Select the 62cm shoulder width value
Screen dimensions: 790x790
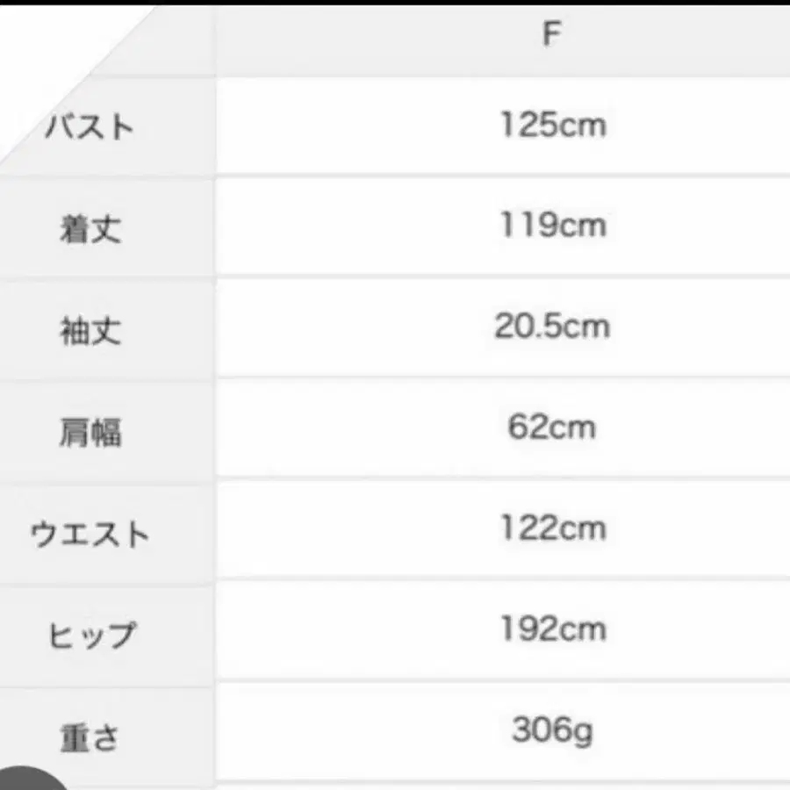[551, 428]
